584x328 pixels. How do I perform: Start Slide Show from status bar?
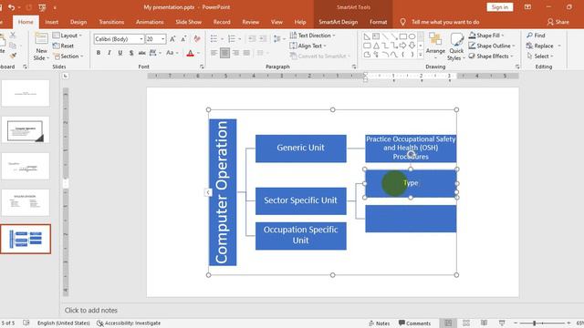point(502,323)
